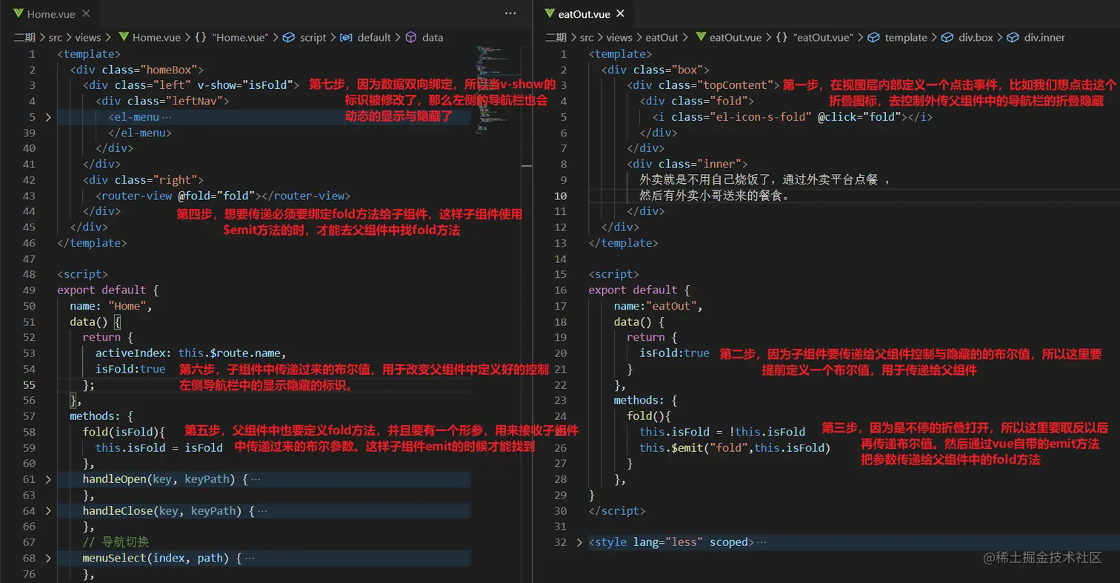
Task: Expand the folded el-menu block at line 5
Action: [x=48, y=117]
